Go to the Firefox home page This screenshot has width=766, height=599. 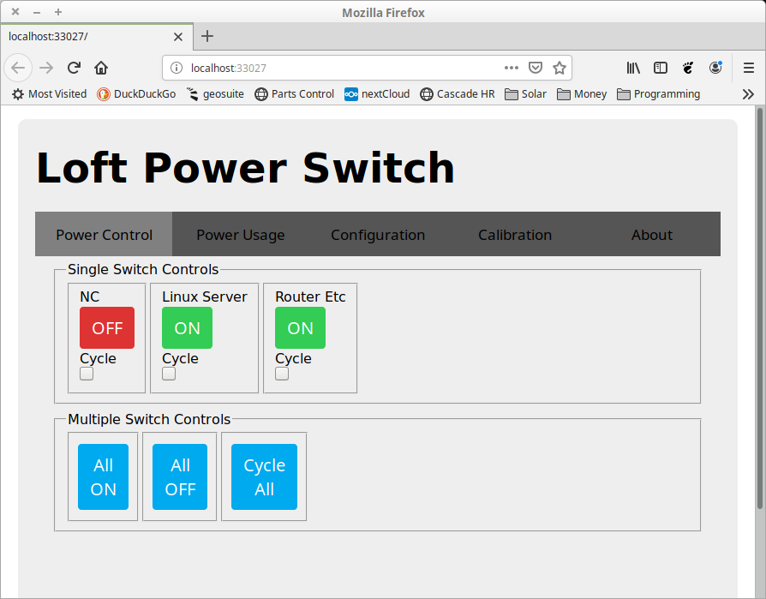[101, 68]
